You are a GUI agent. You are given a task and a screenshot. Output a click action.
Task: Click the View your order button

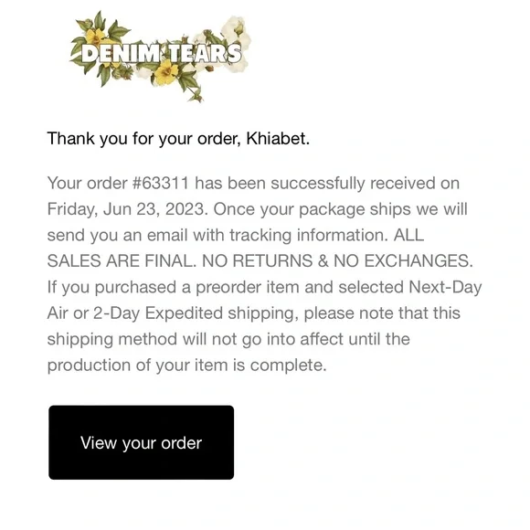pos(142,442)
